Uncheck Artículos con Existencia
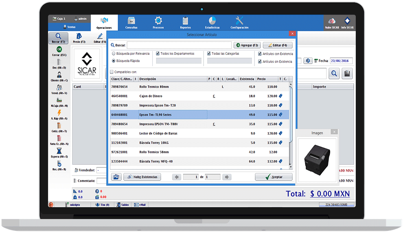 pos(260,54)
